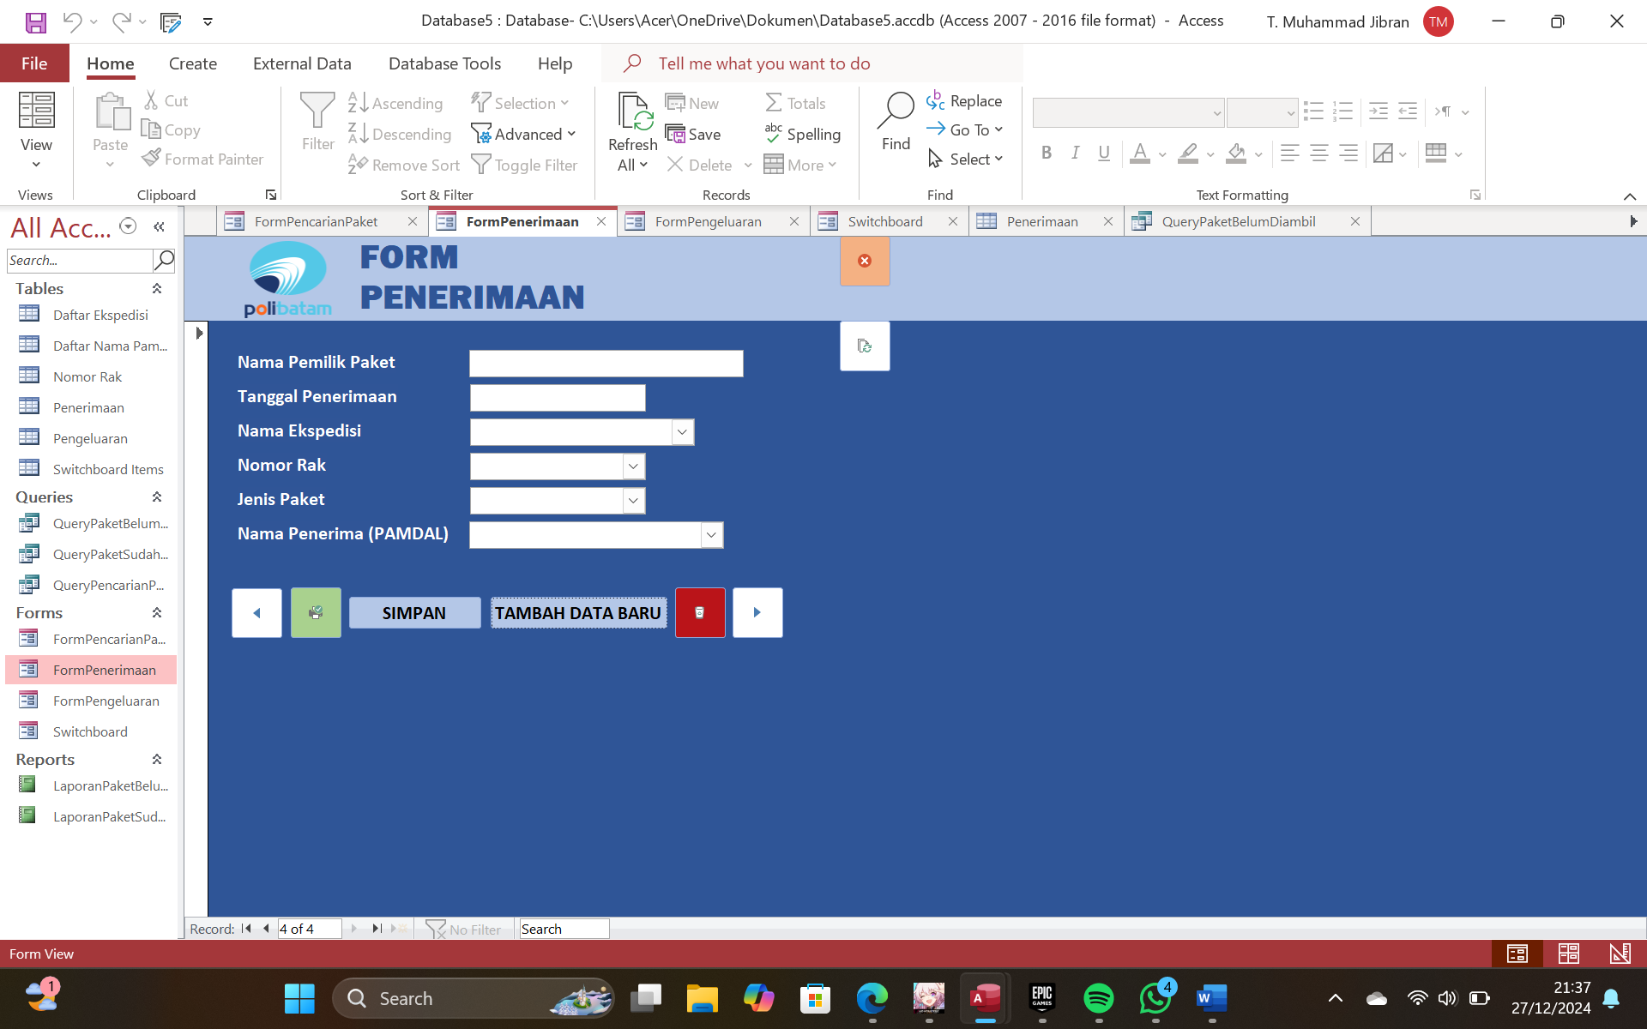Image resolution: width=1647 pixels, height=1029 pixels.
Task: Click the SIMPAN button
Action: coord(414,613)
